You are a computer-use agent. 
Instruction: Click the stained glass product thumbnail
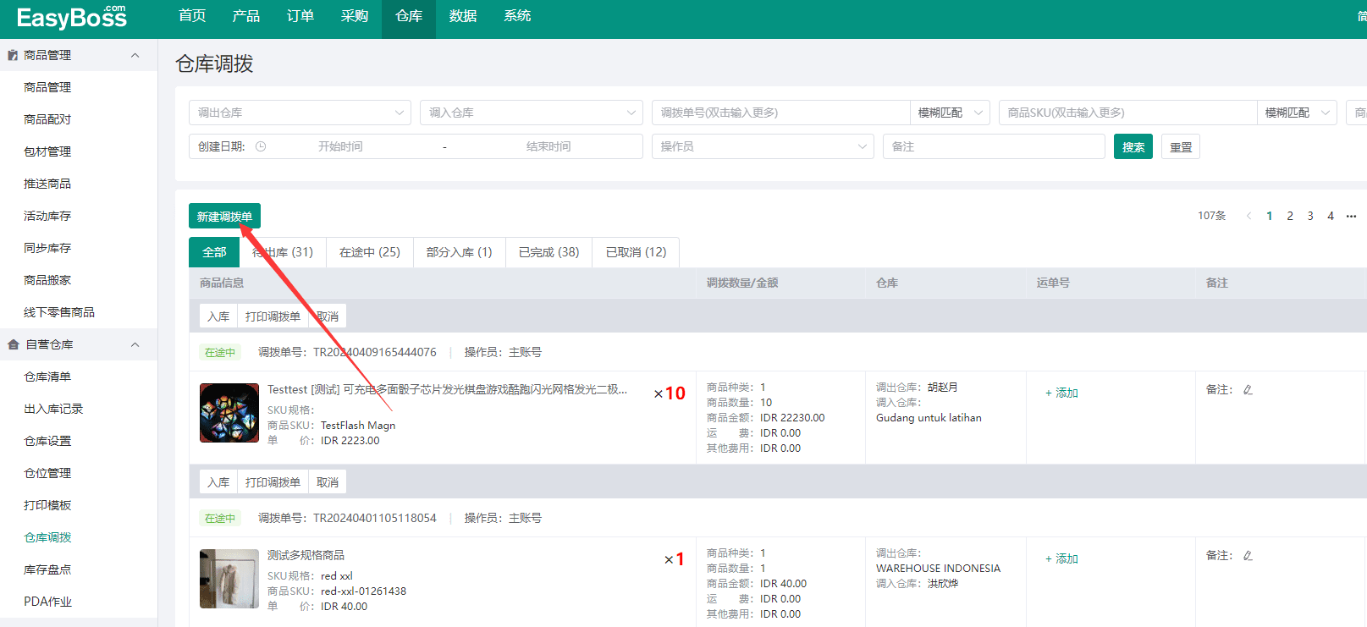point(229,413)
